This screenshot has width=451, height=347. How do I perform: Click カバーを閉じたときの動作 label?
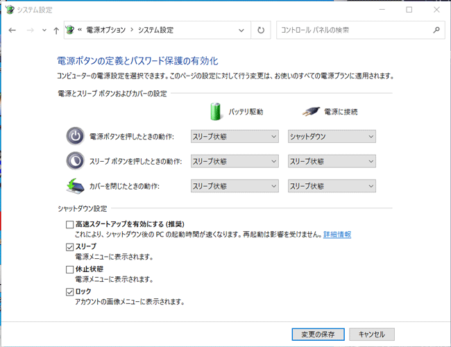(124, 186)
